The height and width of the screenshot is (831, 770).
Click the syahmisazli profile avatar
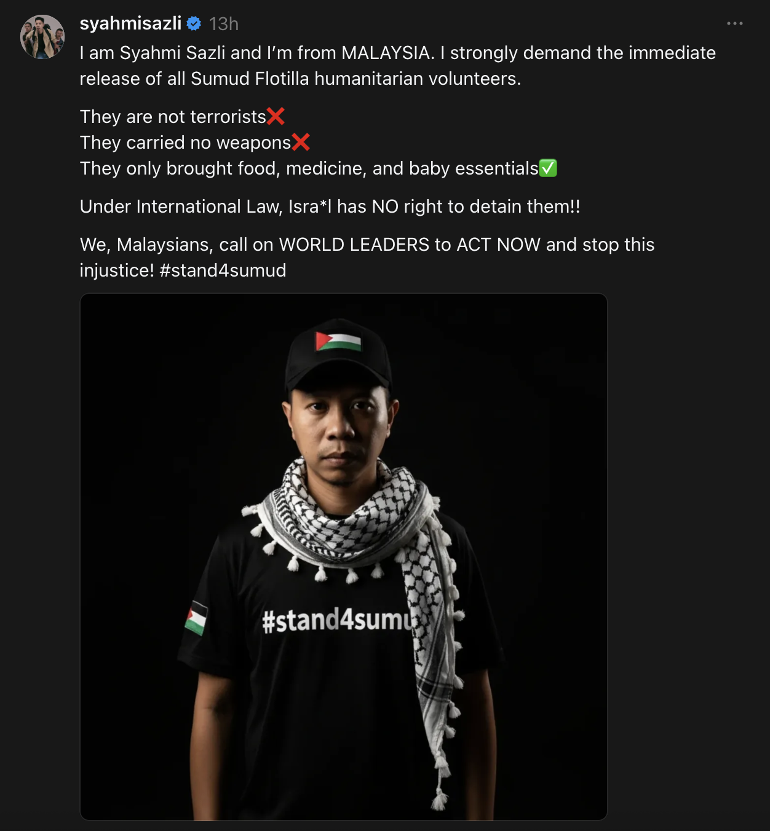tap(42, 37)
